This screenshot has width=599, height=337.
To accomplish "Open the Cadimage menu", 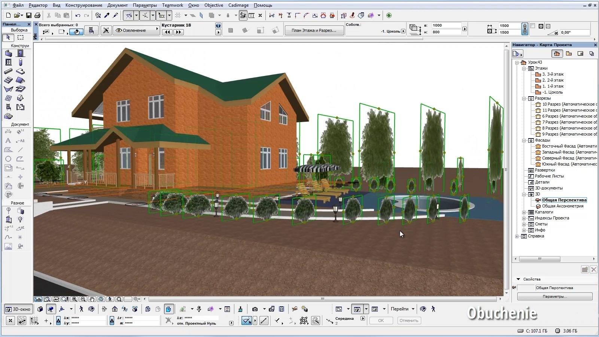I will pos(238,5).
